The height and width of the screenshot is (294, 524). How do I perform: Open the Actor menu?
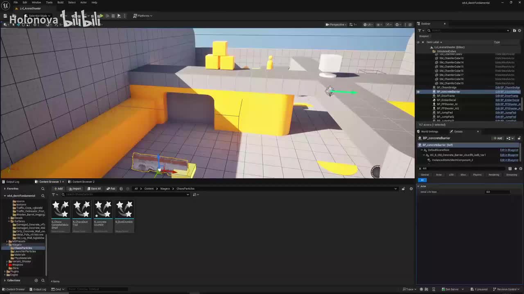[x=84, y=2]
